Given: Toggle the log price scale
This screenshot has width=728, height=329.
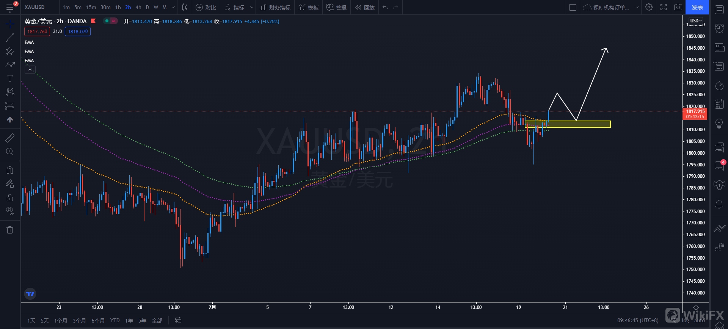Looking at the screenshot, I should click(x=685, y=321).
